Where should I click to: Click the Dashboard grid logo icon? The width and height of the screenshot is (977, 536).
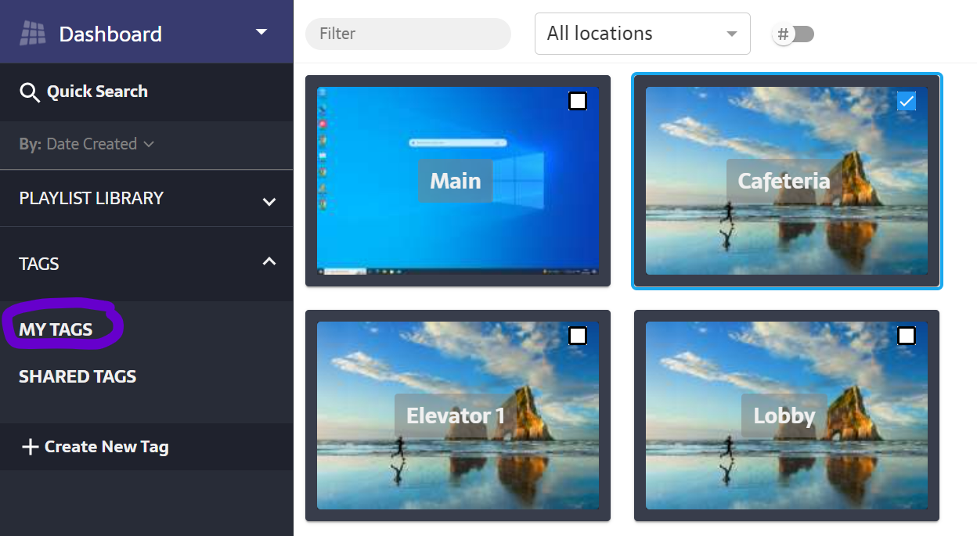(33, 34)
